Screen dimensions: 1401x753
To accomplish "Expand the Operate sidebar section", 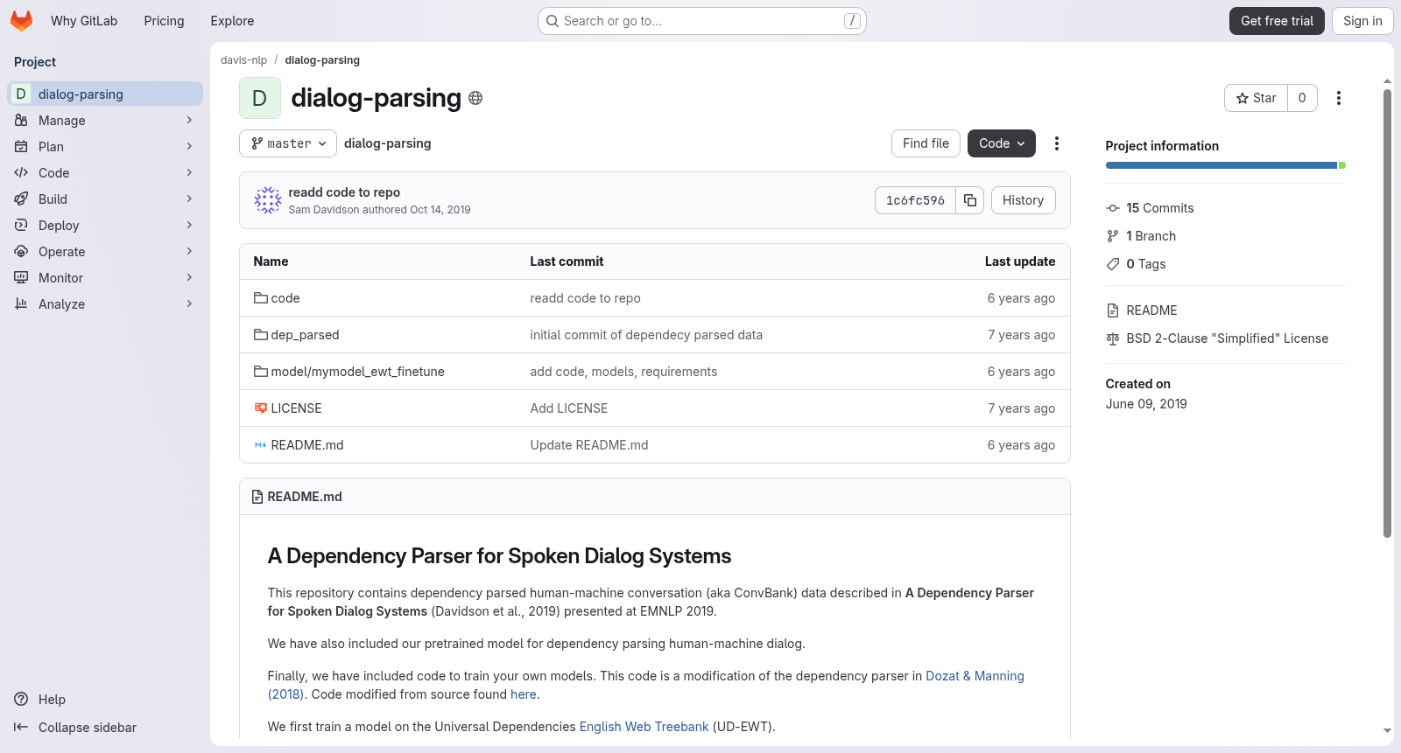I will pos(189,251).
